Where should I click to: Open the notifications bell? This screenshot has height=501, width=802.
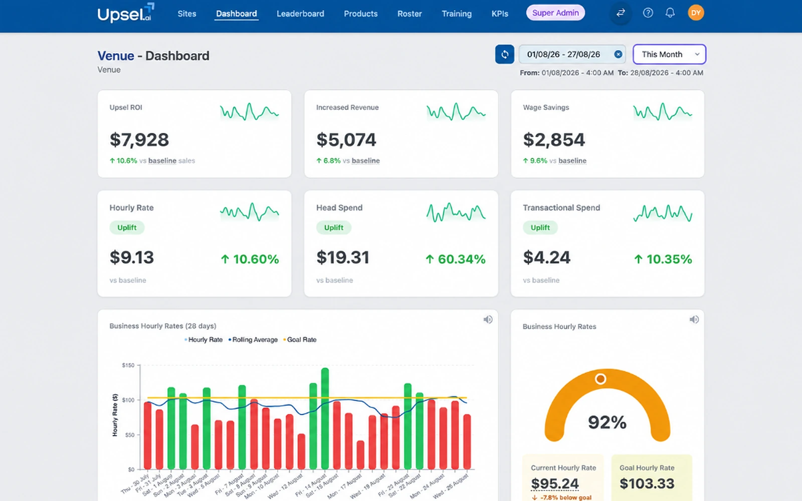[670, 13]
